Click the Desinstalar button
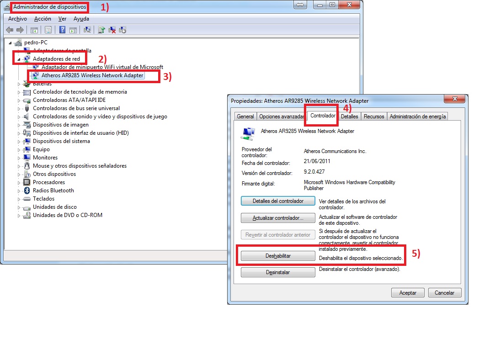This screenshot has height=344, width=500. pos(278,272)
